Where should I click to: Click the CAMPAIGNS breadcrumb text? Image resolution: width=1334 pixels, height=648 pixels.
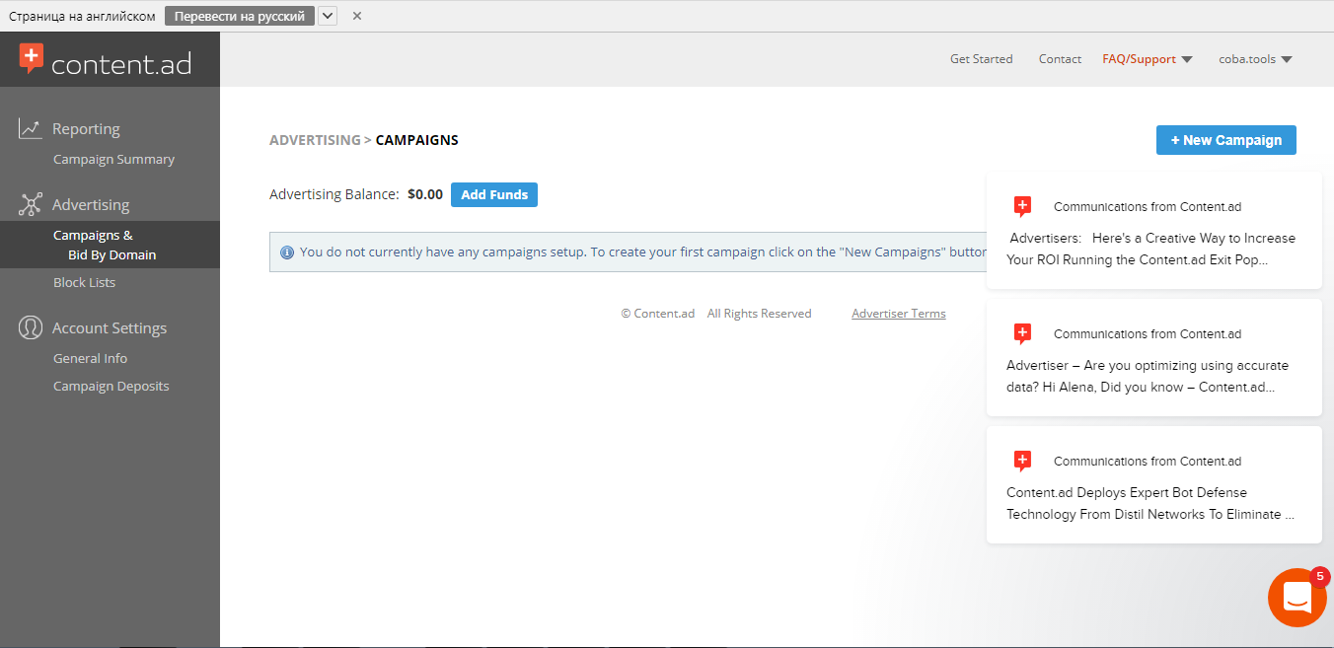point(417,140)
